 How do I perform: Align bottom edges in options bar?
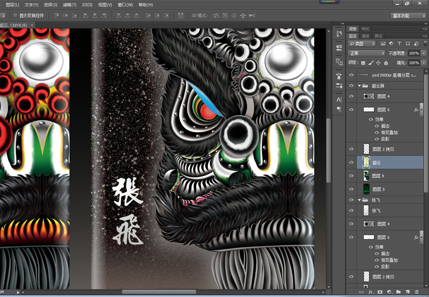point(74,16)
